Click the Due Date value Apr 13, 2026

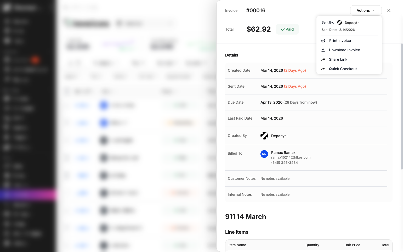pyautogui.click(x=271, y=102)
